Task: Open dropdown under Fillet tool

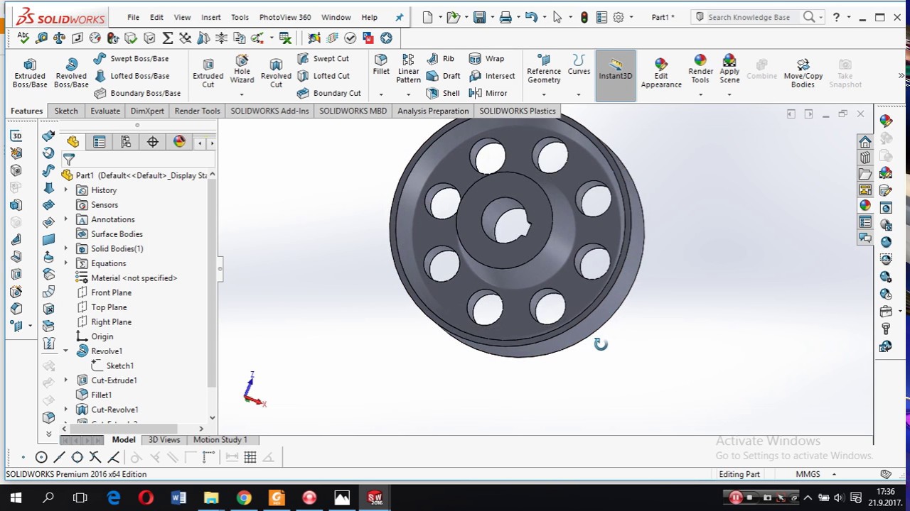Action: (x=381, y=94)
